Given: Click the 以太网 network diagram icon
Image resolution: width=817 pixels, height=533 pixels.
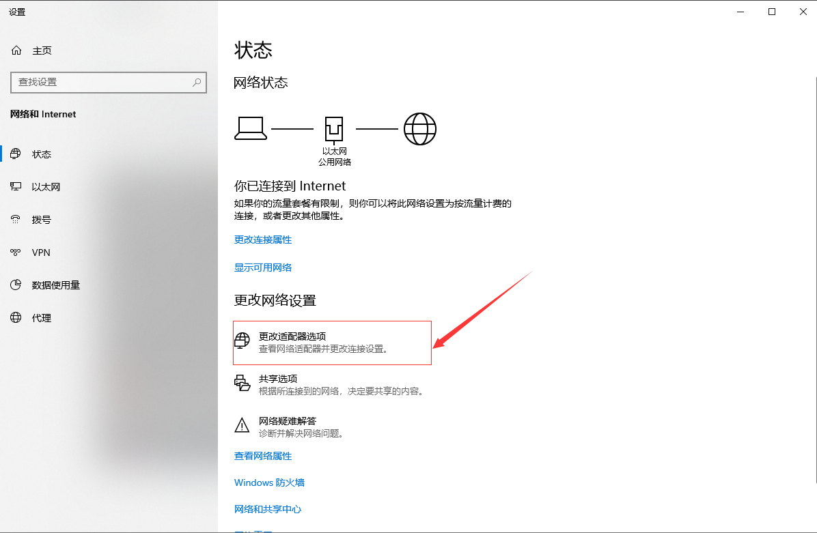Looking at the screenshot, I should point(334,128).
